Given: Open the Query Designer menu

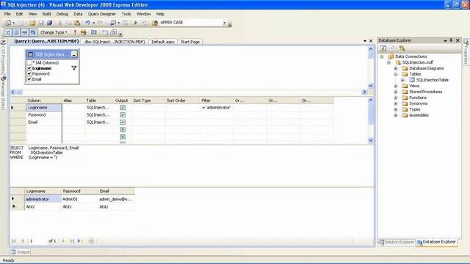Looking at the screenshot, I should point(101,14).
